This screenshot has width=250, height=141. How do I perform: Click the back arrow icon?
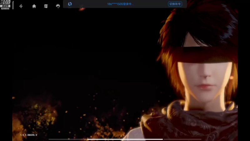(x=21, y=6)
